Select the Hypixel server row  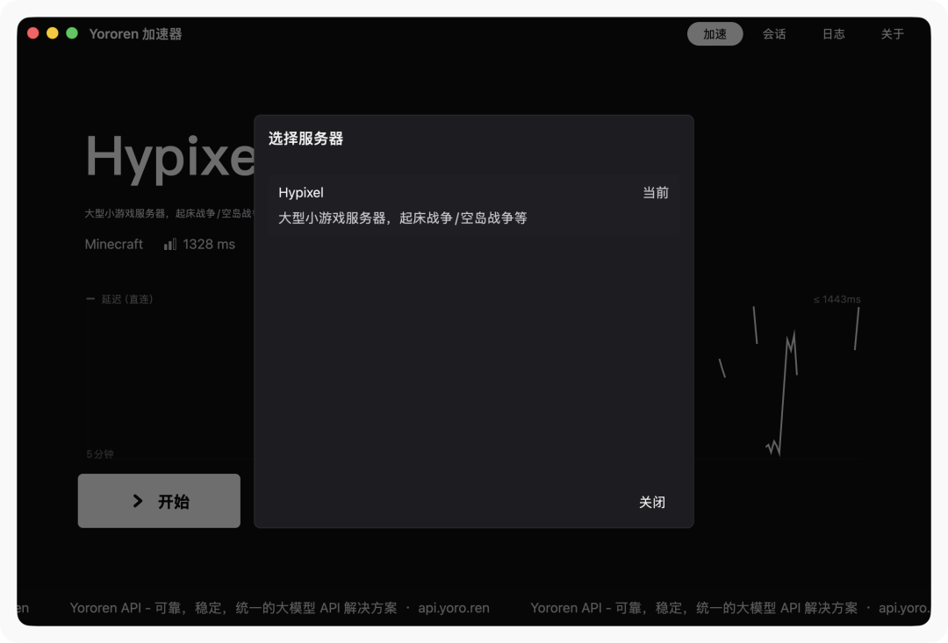[473, 205]
